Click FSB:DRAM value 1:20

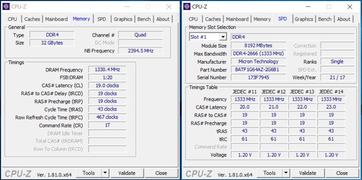click(107, 77)
